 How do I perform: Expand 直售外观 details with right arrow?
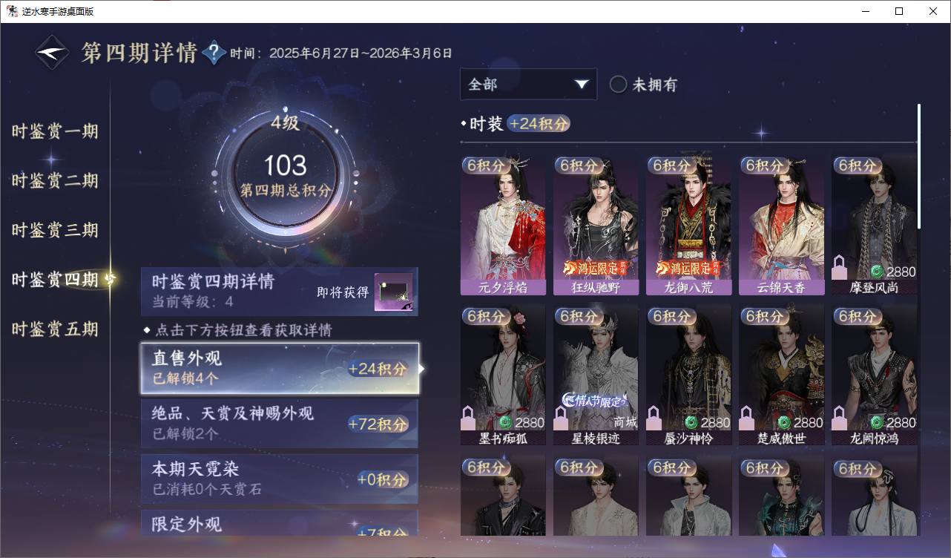422,368
